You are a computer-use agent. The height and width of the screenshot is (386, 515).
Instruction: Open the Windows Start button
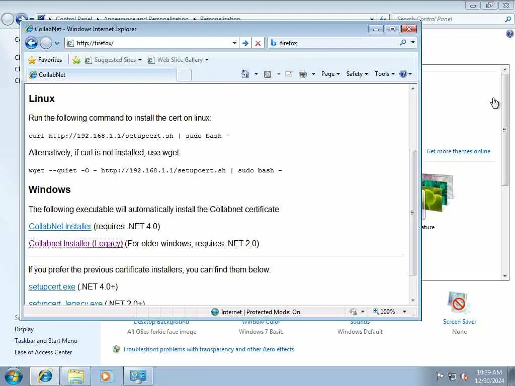(x=14, y=376)
